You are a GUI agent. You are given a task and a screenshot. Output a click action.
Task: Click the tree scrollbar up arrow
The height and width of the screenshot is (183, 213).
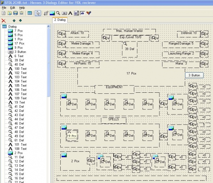48,26
